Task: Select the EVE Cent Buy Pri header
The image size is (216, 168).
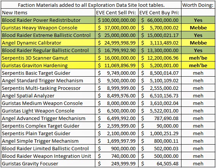Action: click(160, 12)
